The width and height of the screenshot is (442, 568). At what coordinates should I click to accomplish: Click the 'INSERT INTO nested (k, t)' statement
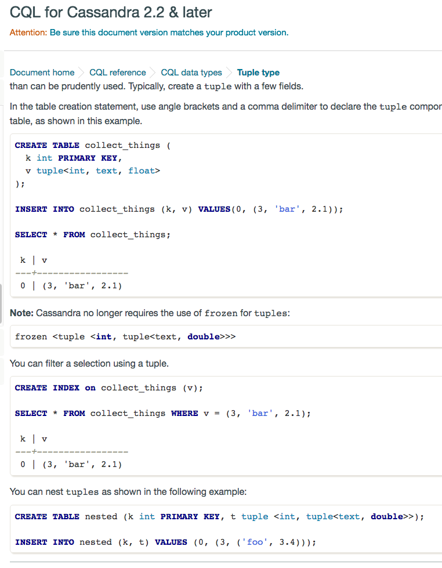pos(165,542)
